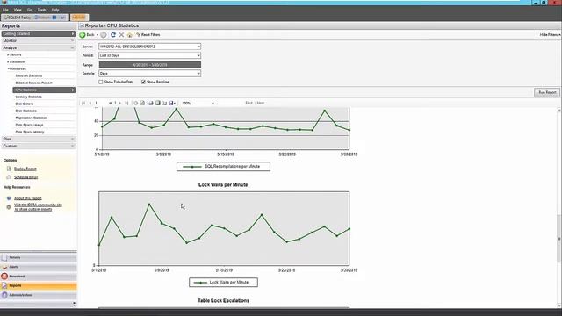Viewport: 562px width, 316px height.
Task: Click the Schedule Email envelope icon
Action: click(x=9, y=177)
